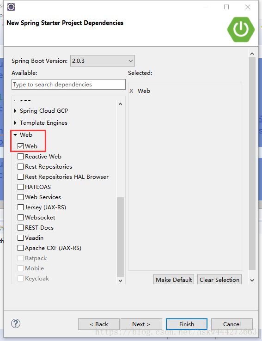Click the Eclipse application icon in title bar

[11, 7]
